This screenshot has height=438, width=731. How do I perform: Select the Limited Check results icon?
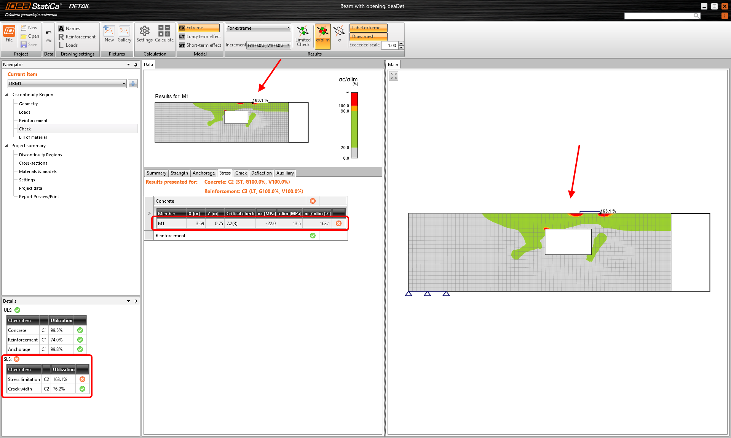pos(303,36)
